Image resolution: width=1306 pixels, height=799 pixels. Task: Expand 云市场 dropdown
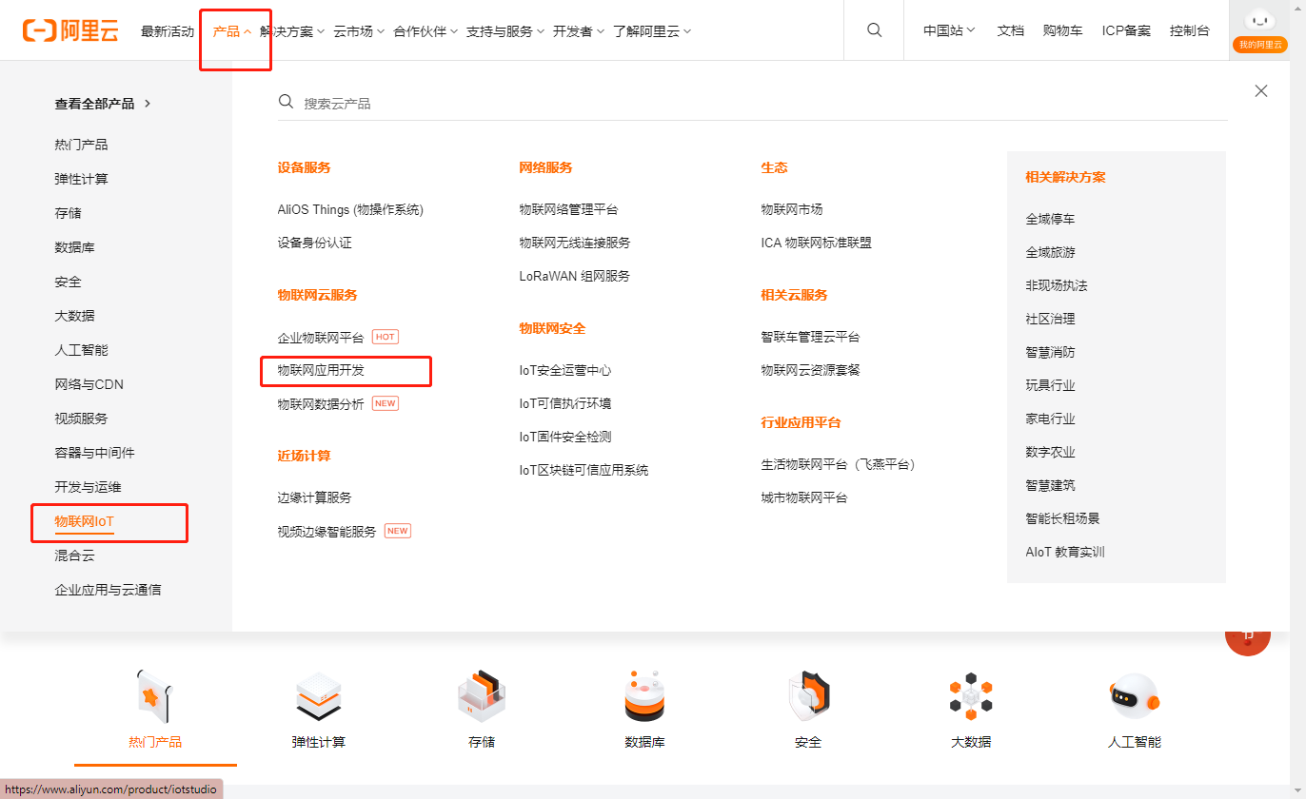(360, 31)
